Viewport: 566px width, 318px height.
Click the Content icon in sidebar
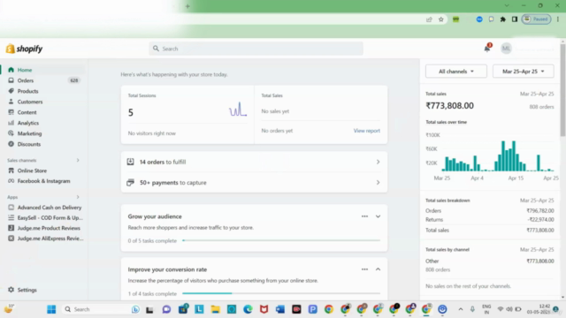[11, 112]
